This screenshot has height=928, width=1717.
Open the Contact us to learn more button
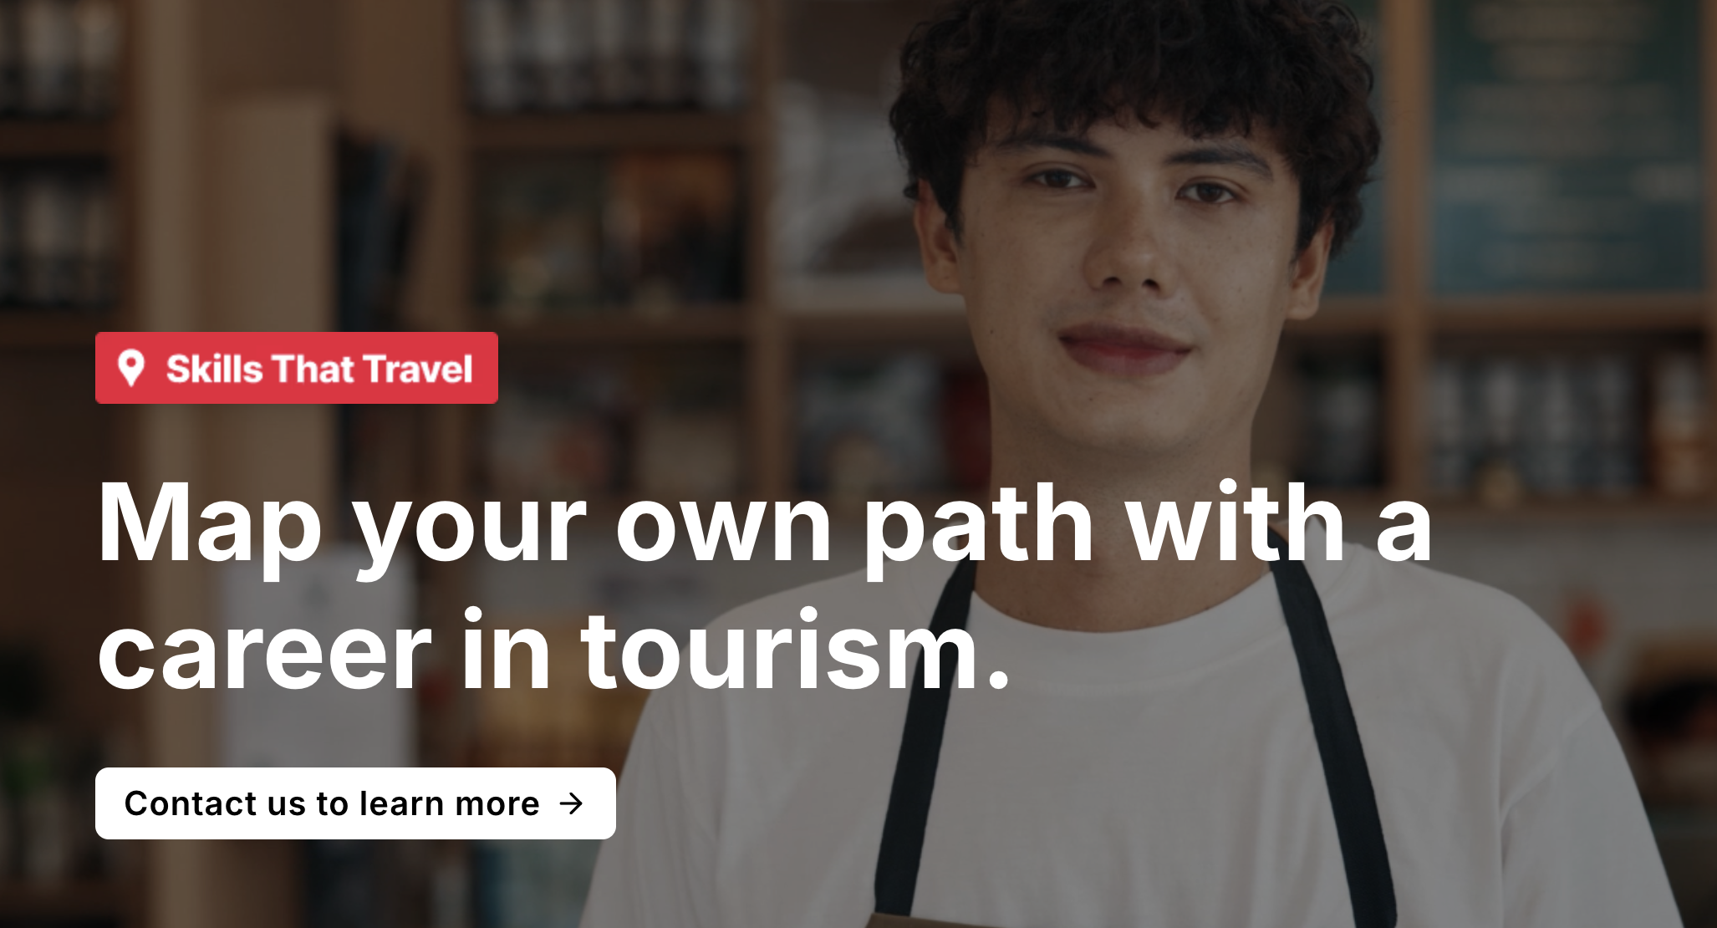pyautogui.click(x=355, y=803)
